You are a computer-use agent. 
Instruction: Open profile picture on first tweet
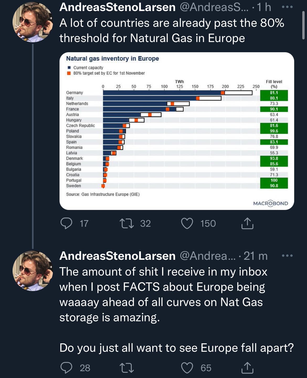33,23
